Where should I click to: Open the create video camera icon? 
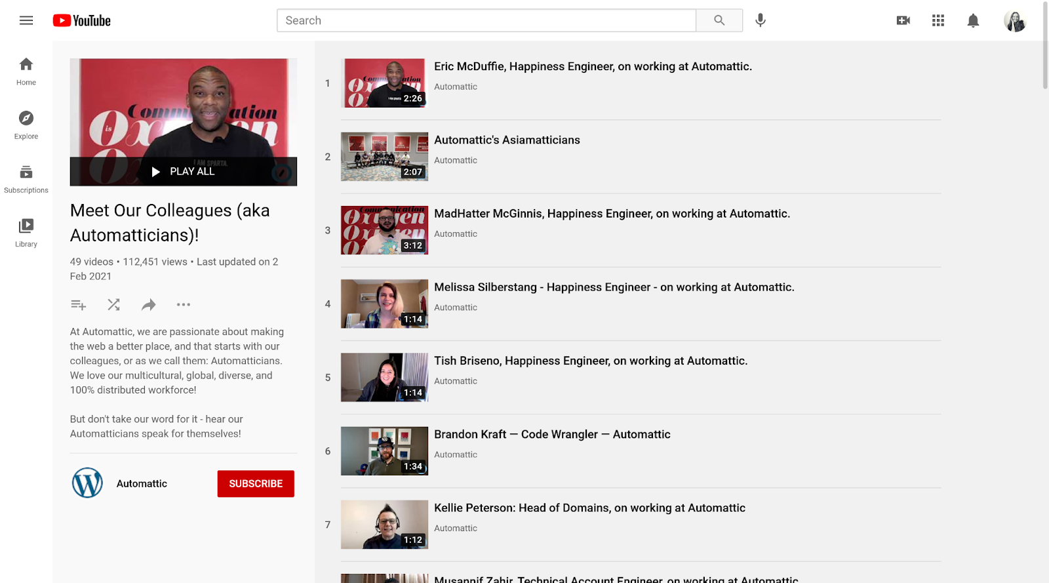coord(903,20)
